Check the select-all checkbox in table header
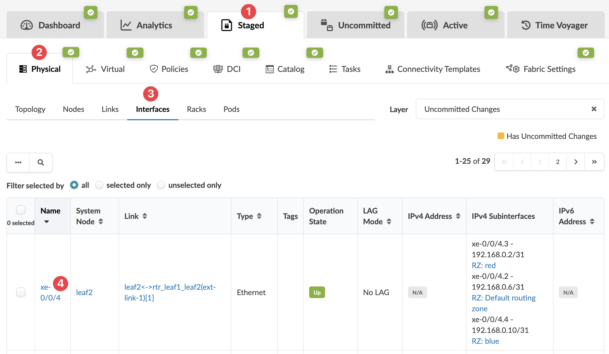Viewport: 609px width, 354px height. (x=21, y=210)
